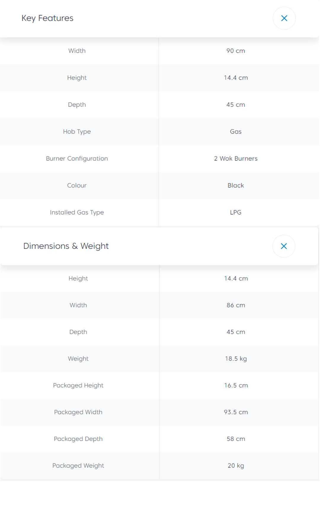This screenshot has width=320, height=515.
Task: Click the 86 cm width value
Action: tap(236, 305)
